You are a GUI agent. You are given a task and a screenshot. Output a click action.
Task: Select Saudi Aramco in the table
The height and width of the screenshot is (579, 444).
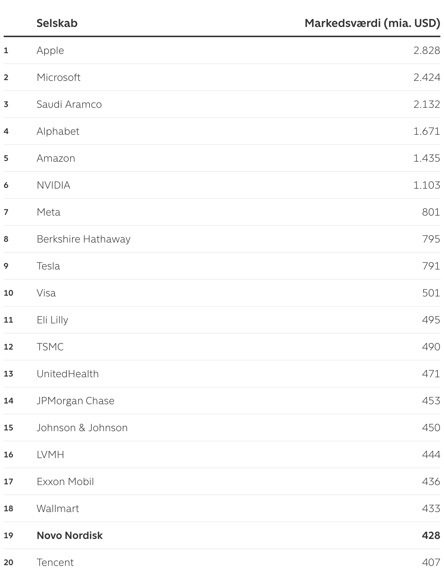[x=69, y=104]
